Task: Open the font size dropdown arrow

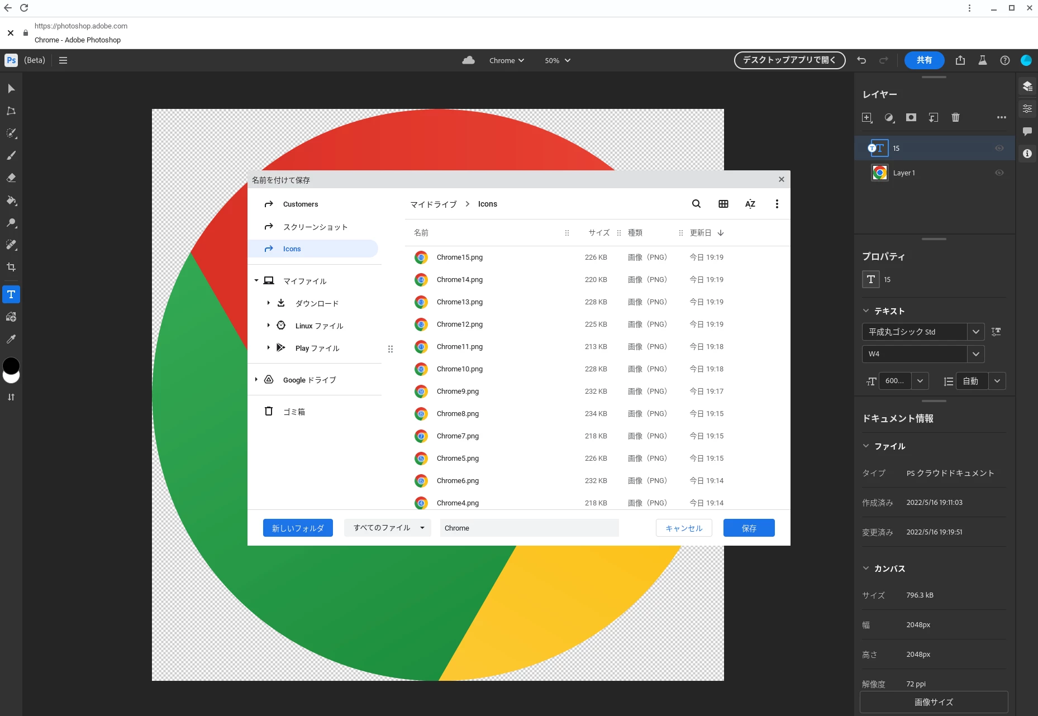Action: click(x=920, y=381)
